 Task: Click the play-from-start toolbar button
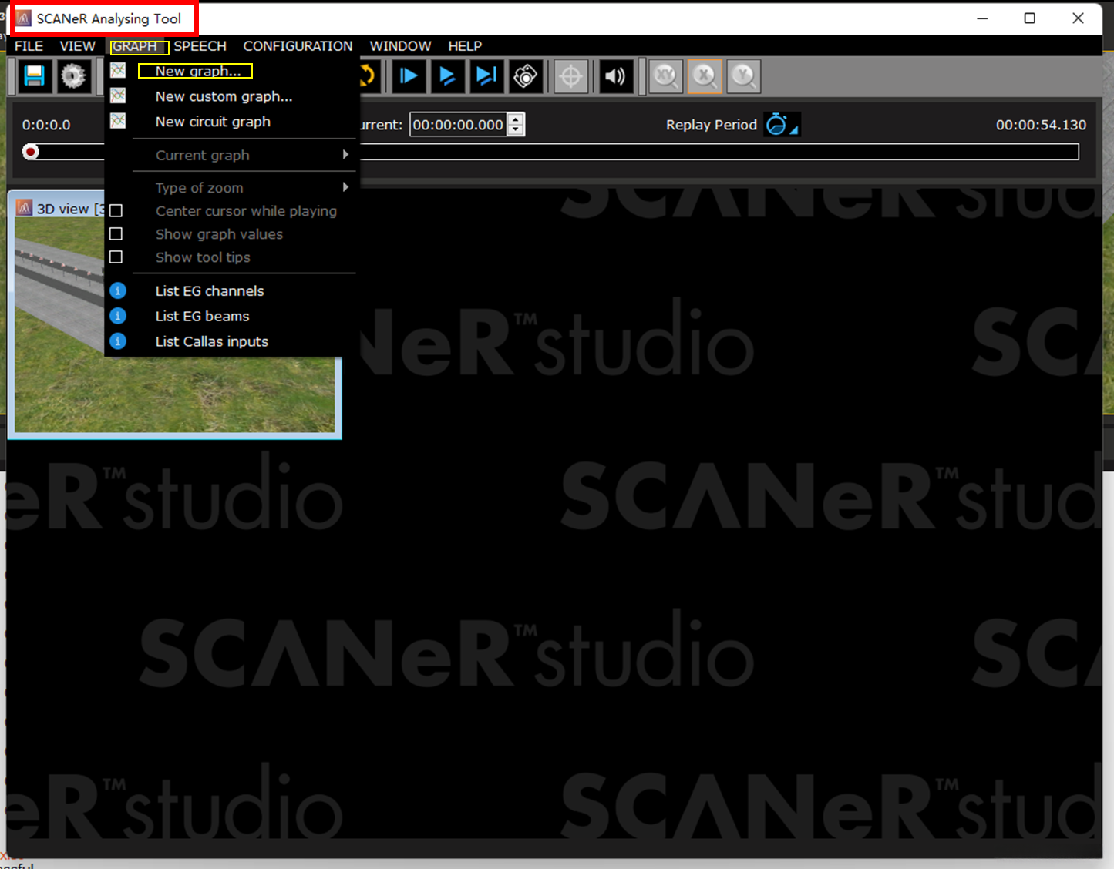pyautogui.click(x=409, y=76)
